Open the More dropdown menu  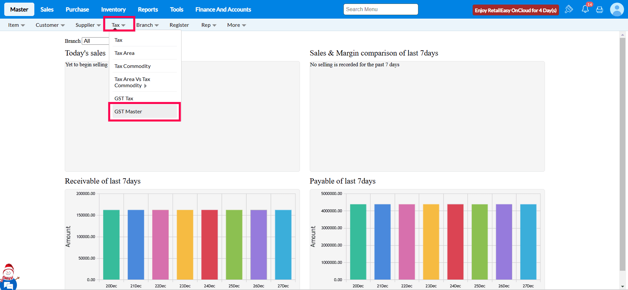[x=236, y=25]
